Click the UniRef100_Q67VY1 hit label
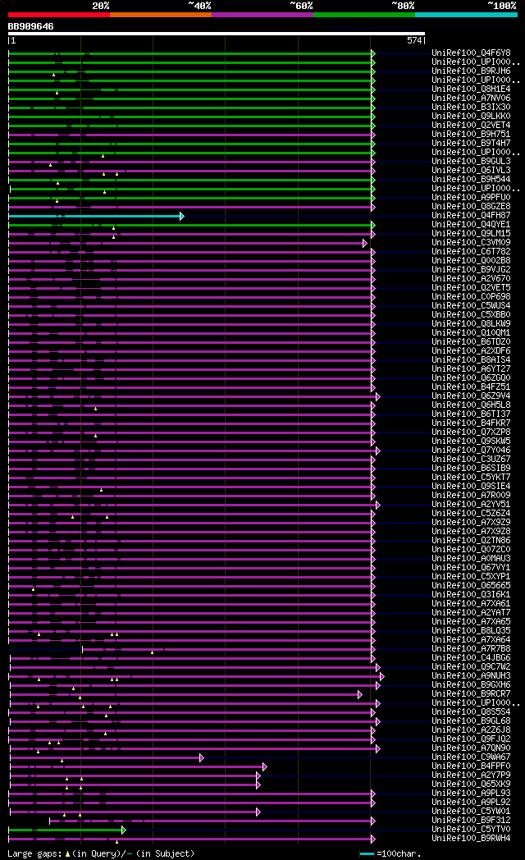 (471, 568)
